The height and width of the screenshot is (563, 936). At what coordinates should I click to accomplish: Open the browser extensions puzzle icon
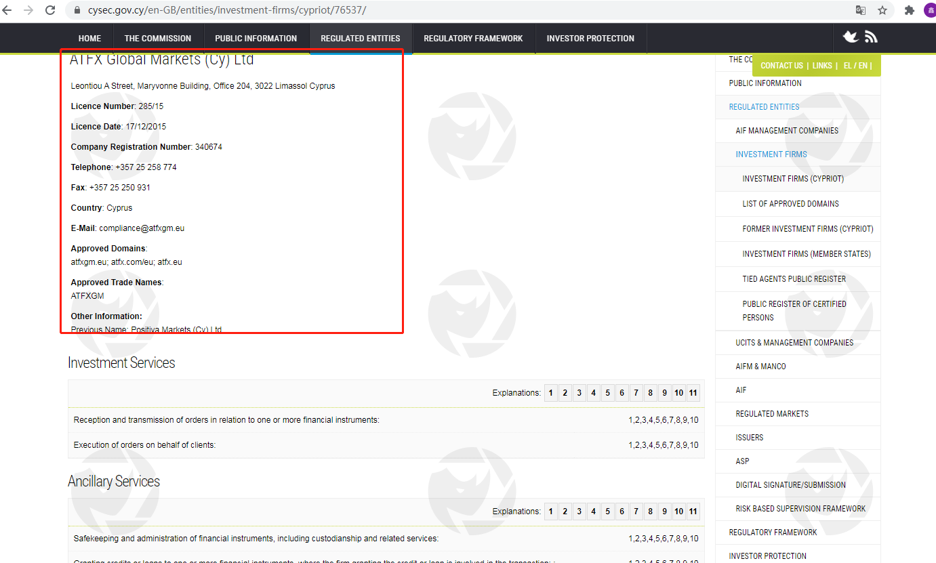click(x=910, y=10)
